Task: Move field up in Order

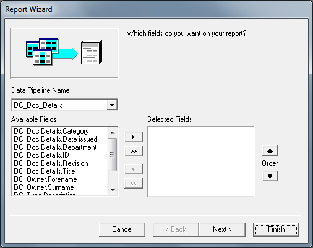Action: [270, 151]
